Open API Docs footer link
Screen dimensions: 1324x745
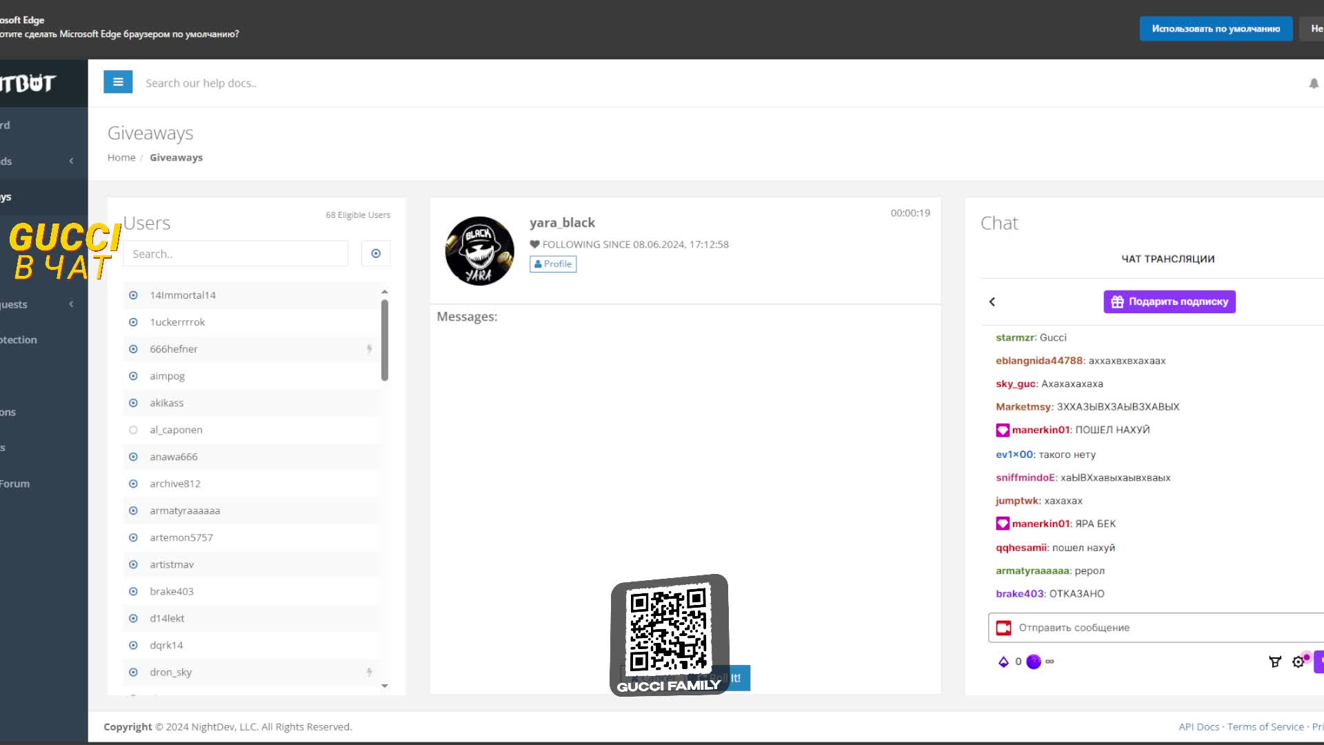point(1198,726)
